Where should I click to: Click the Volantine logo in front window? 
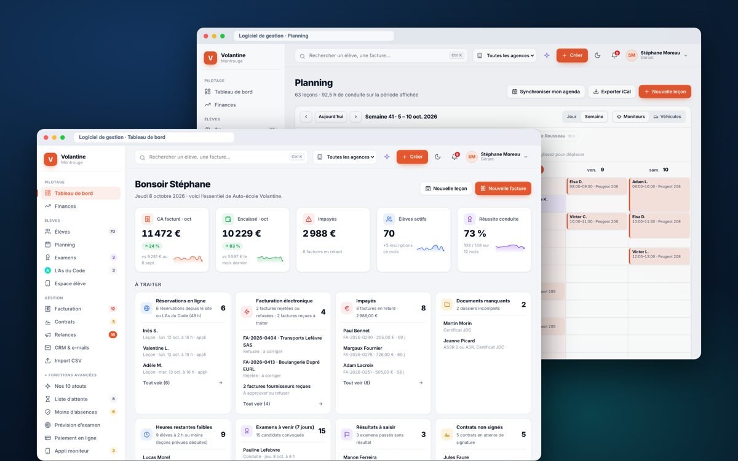(50, 159)
